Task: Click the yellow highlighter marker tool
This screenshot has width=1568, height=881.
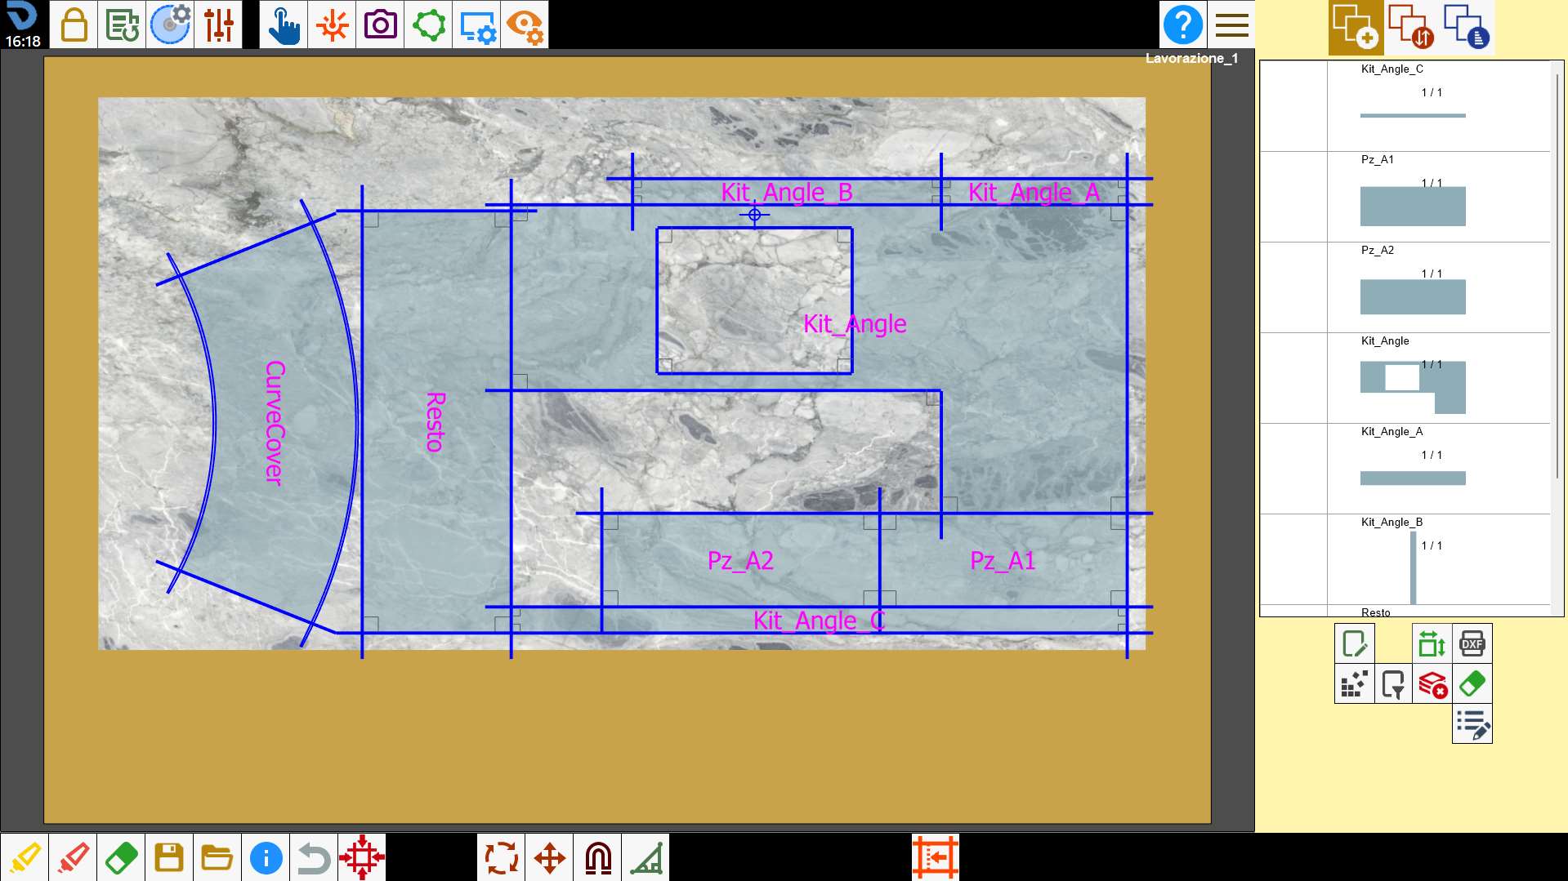Action: coord(25,857)
